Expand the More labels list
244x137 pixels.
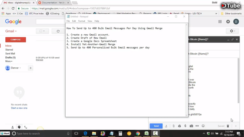click(9, 61)
